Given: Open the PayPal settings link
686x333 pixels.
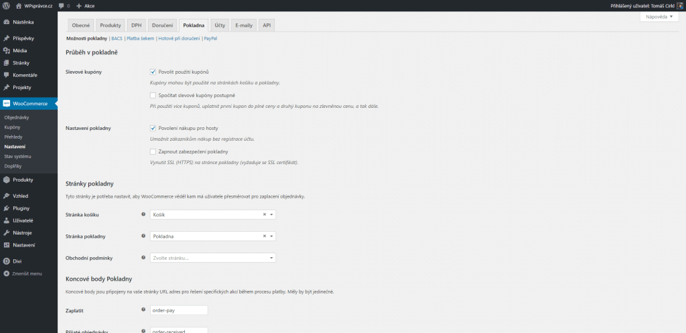Looking at the screenshot, I should 210,38.
